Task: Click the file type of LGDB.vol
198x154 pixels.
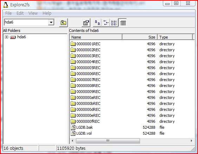Action: [162, 133]
